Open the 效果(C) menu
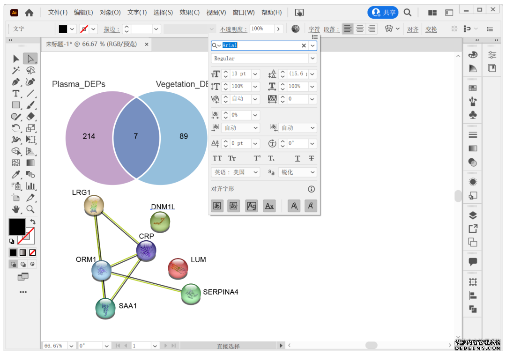Image resolution: width=506 pixels, height=355 pixels. point(189,13)
